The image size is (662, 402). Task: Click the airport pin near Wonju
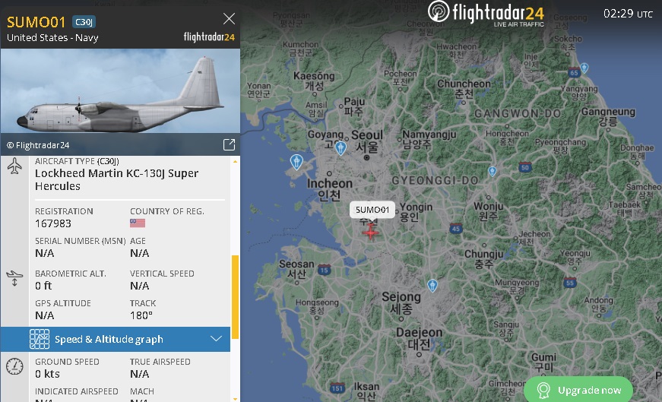(x=493, y=172)
